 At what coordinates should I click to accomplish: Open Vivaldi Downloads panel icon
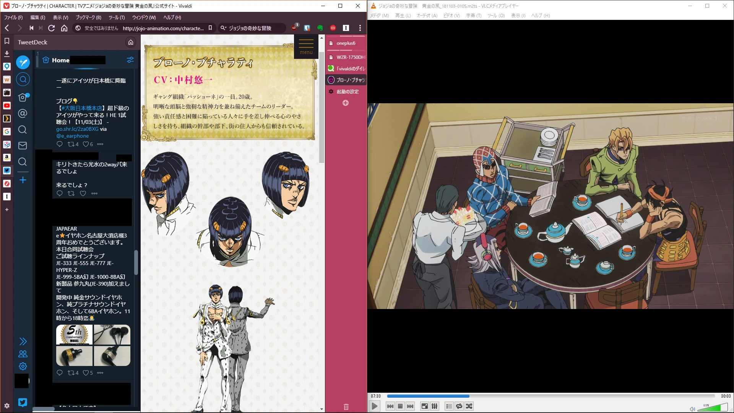tap(7, 54)
